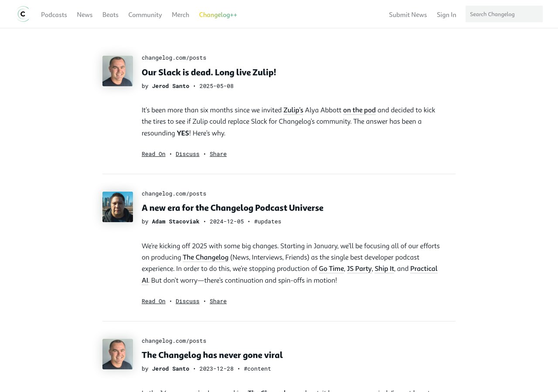Visit the Merch page
This screenshot has width=558, height=392.
point(180,15)
